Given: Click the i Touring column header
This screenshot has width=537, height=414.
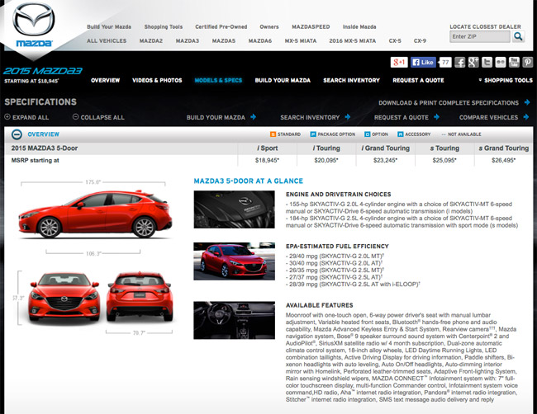Looking at the screenshot, I should [x=326, y=148].
